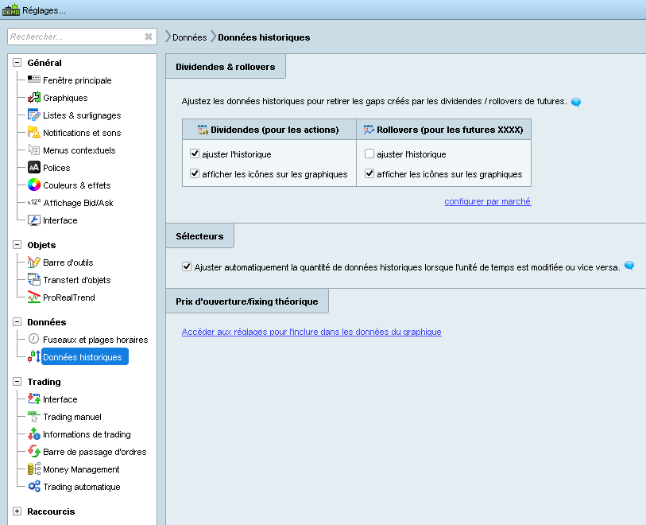Click the Informations de trading icon
The width and height of the screenshot is (646, 525).
pos(34,434)
